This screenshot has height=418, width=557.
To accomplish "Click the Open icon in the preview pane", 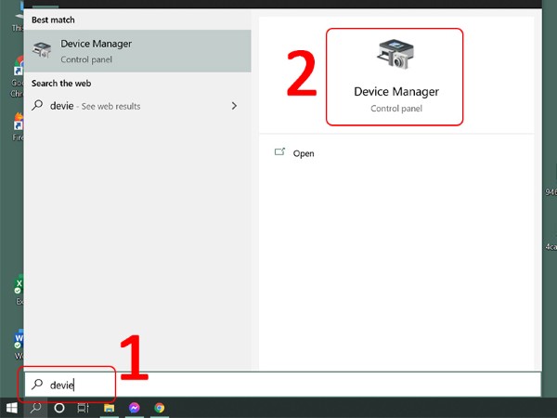I will 279,152.
